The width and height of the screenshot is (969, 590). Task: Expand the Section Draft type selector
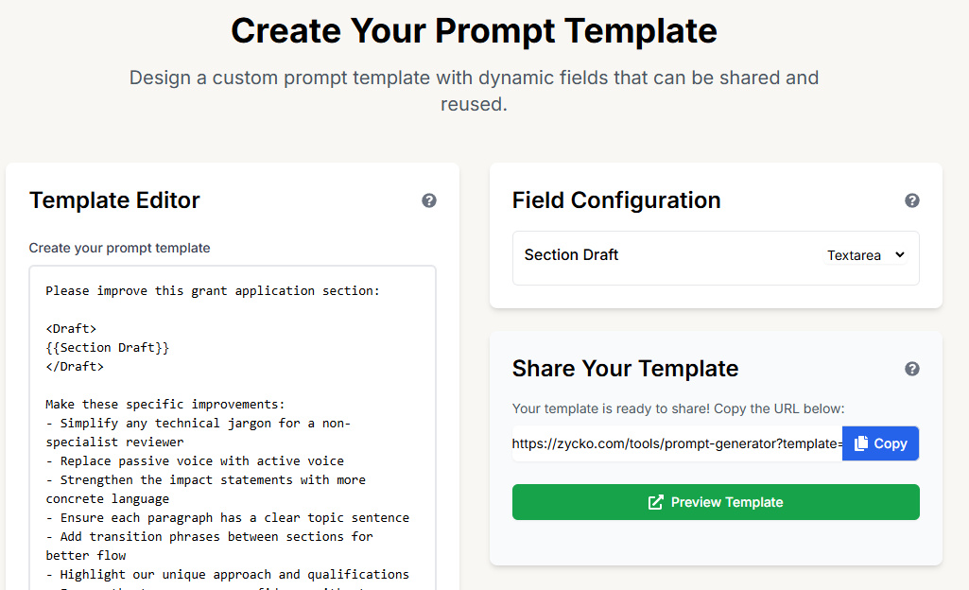[x=866, y=254]
